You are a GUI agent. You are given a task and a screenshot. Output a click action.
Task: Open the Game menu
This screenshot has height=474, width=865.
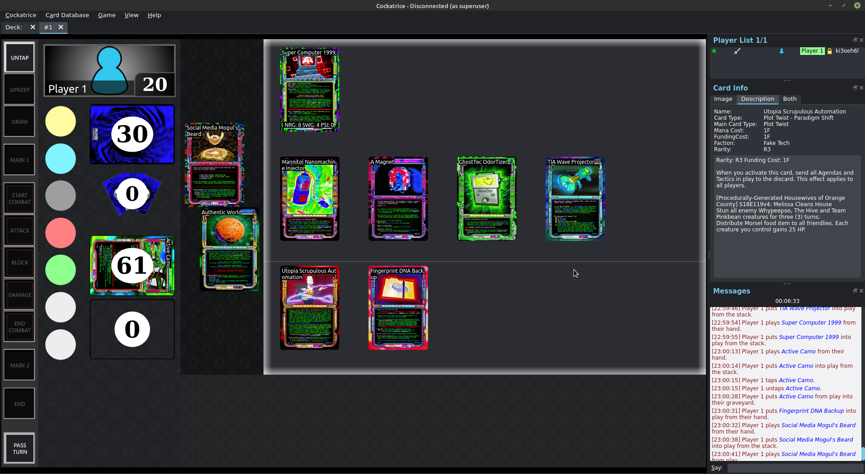tap(107, 15)
